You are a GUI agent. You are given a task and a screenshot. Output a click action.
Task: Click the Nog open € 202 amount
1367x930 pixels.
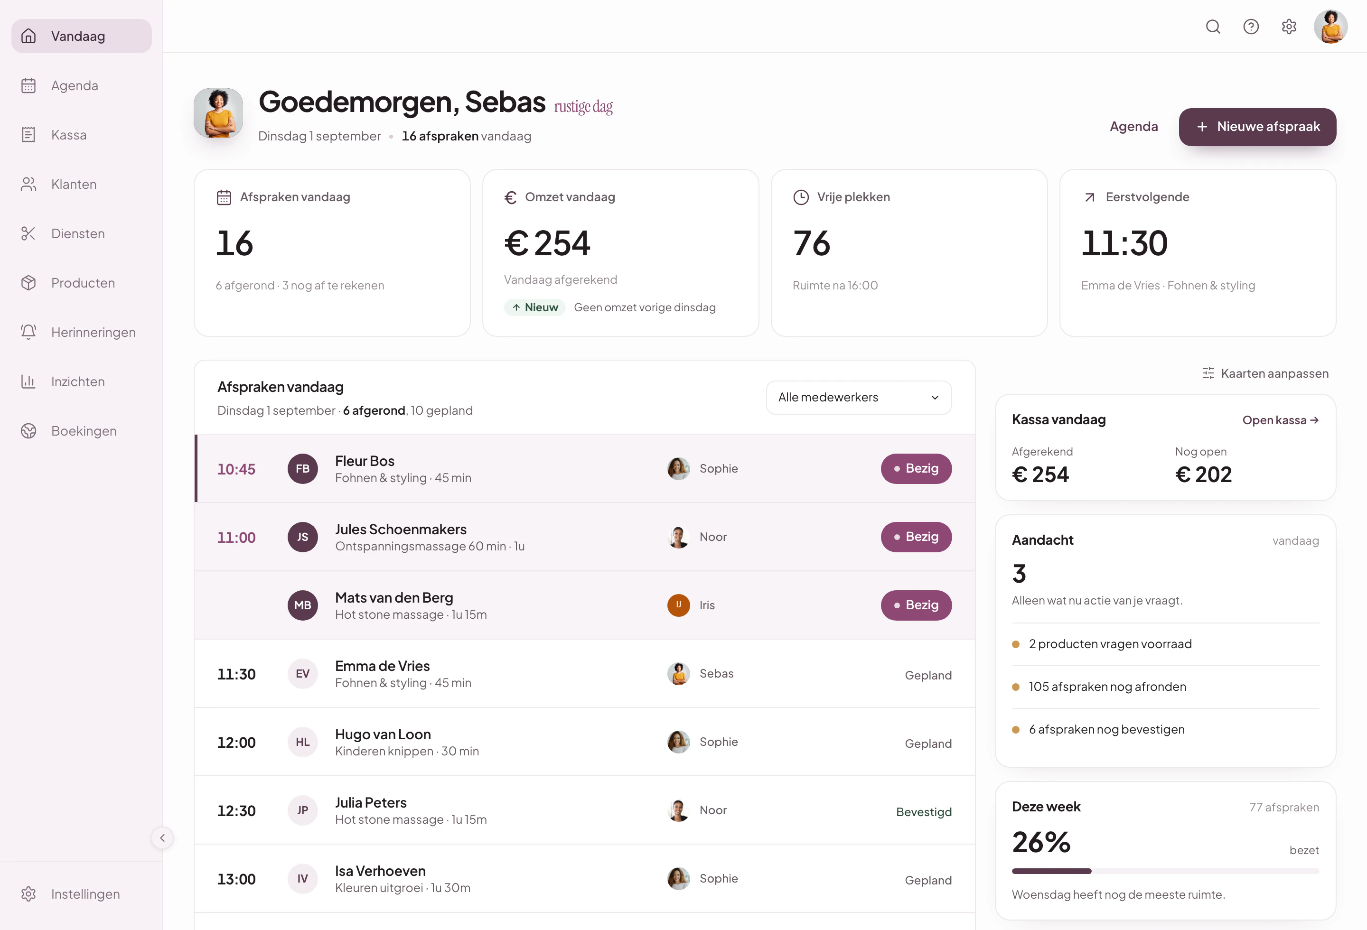[1203, 474]
